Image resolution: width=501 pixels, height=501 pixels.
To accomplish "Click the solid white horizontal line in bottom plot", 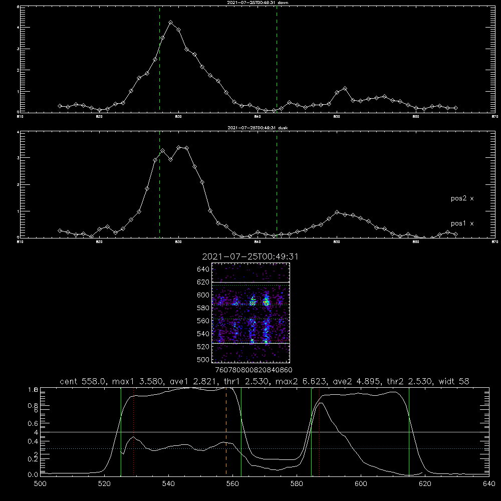I will click(x=265, y=432).
